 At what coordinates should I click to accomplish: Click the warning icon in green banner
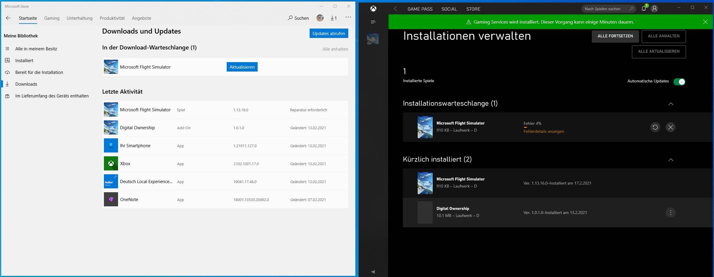tap(468, 22)
